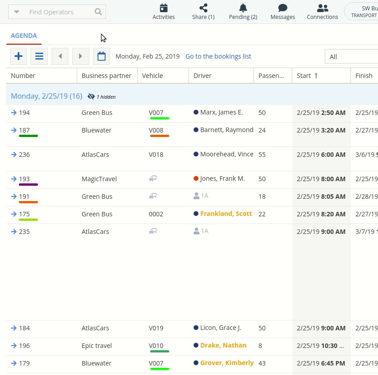Open booking 175 via its arrow
The image size is (378, 375).
pyautogui.click(x=14, y=214)
